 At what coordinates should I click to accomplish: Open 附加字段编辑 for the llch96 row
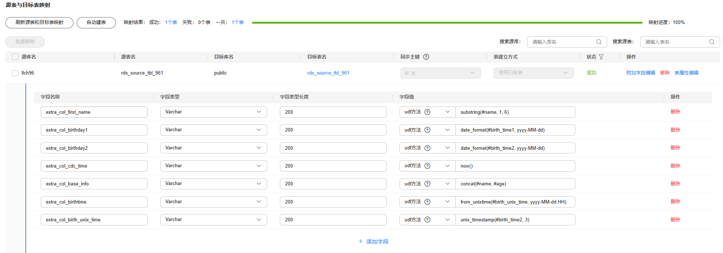[x=640, y=73]
